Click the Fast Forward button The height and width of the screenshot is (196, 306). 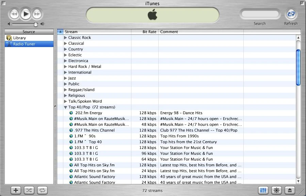[37, 14]
